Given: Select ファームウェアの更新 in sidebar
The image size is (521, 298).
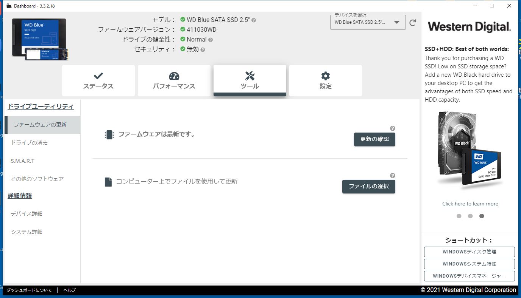Looking at the screenshot, I should click(x=42, y=125).
